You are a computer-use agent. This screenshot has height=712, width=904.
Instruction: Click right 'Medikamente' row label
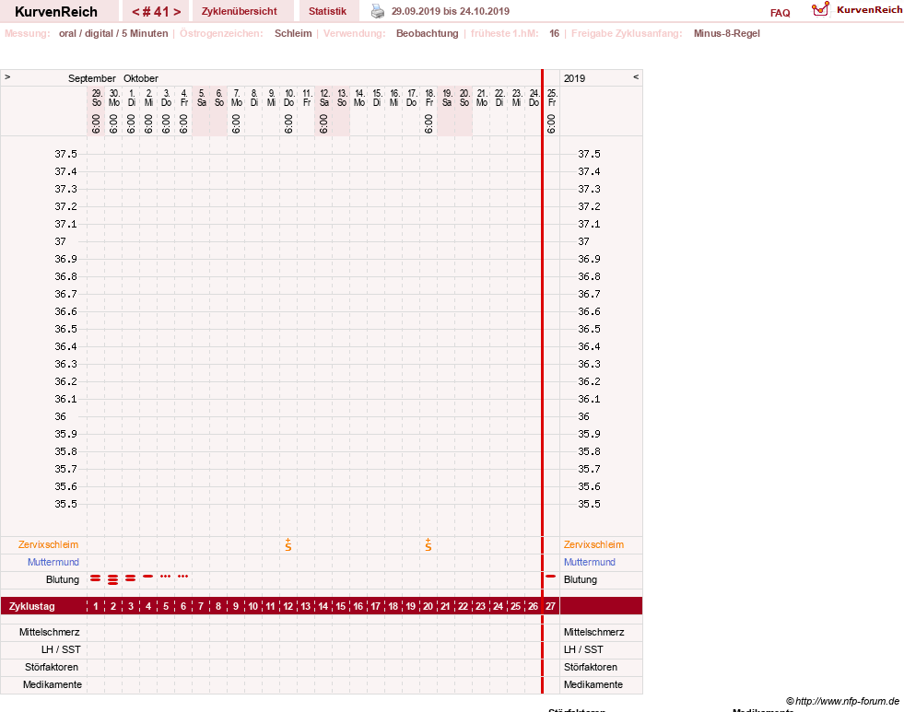[593, 684]
